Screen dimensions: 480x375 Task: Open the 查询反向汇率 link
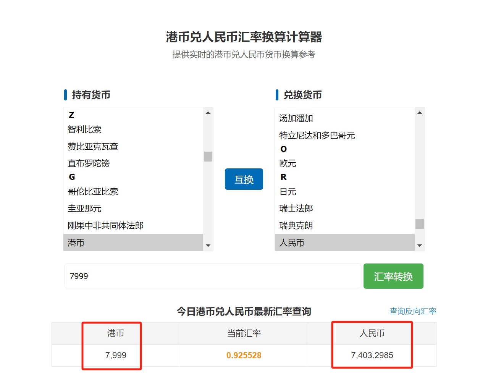pos(413,311)
